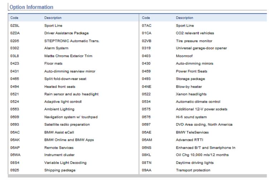Viewport: 279px width, 181px height.
Task: Click the Universal garage-door opener entry
Action: [201, 48]
